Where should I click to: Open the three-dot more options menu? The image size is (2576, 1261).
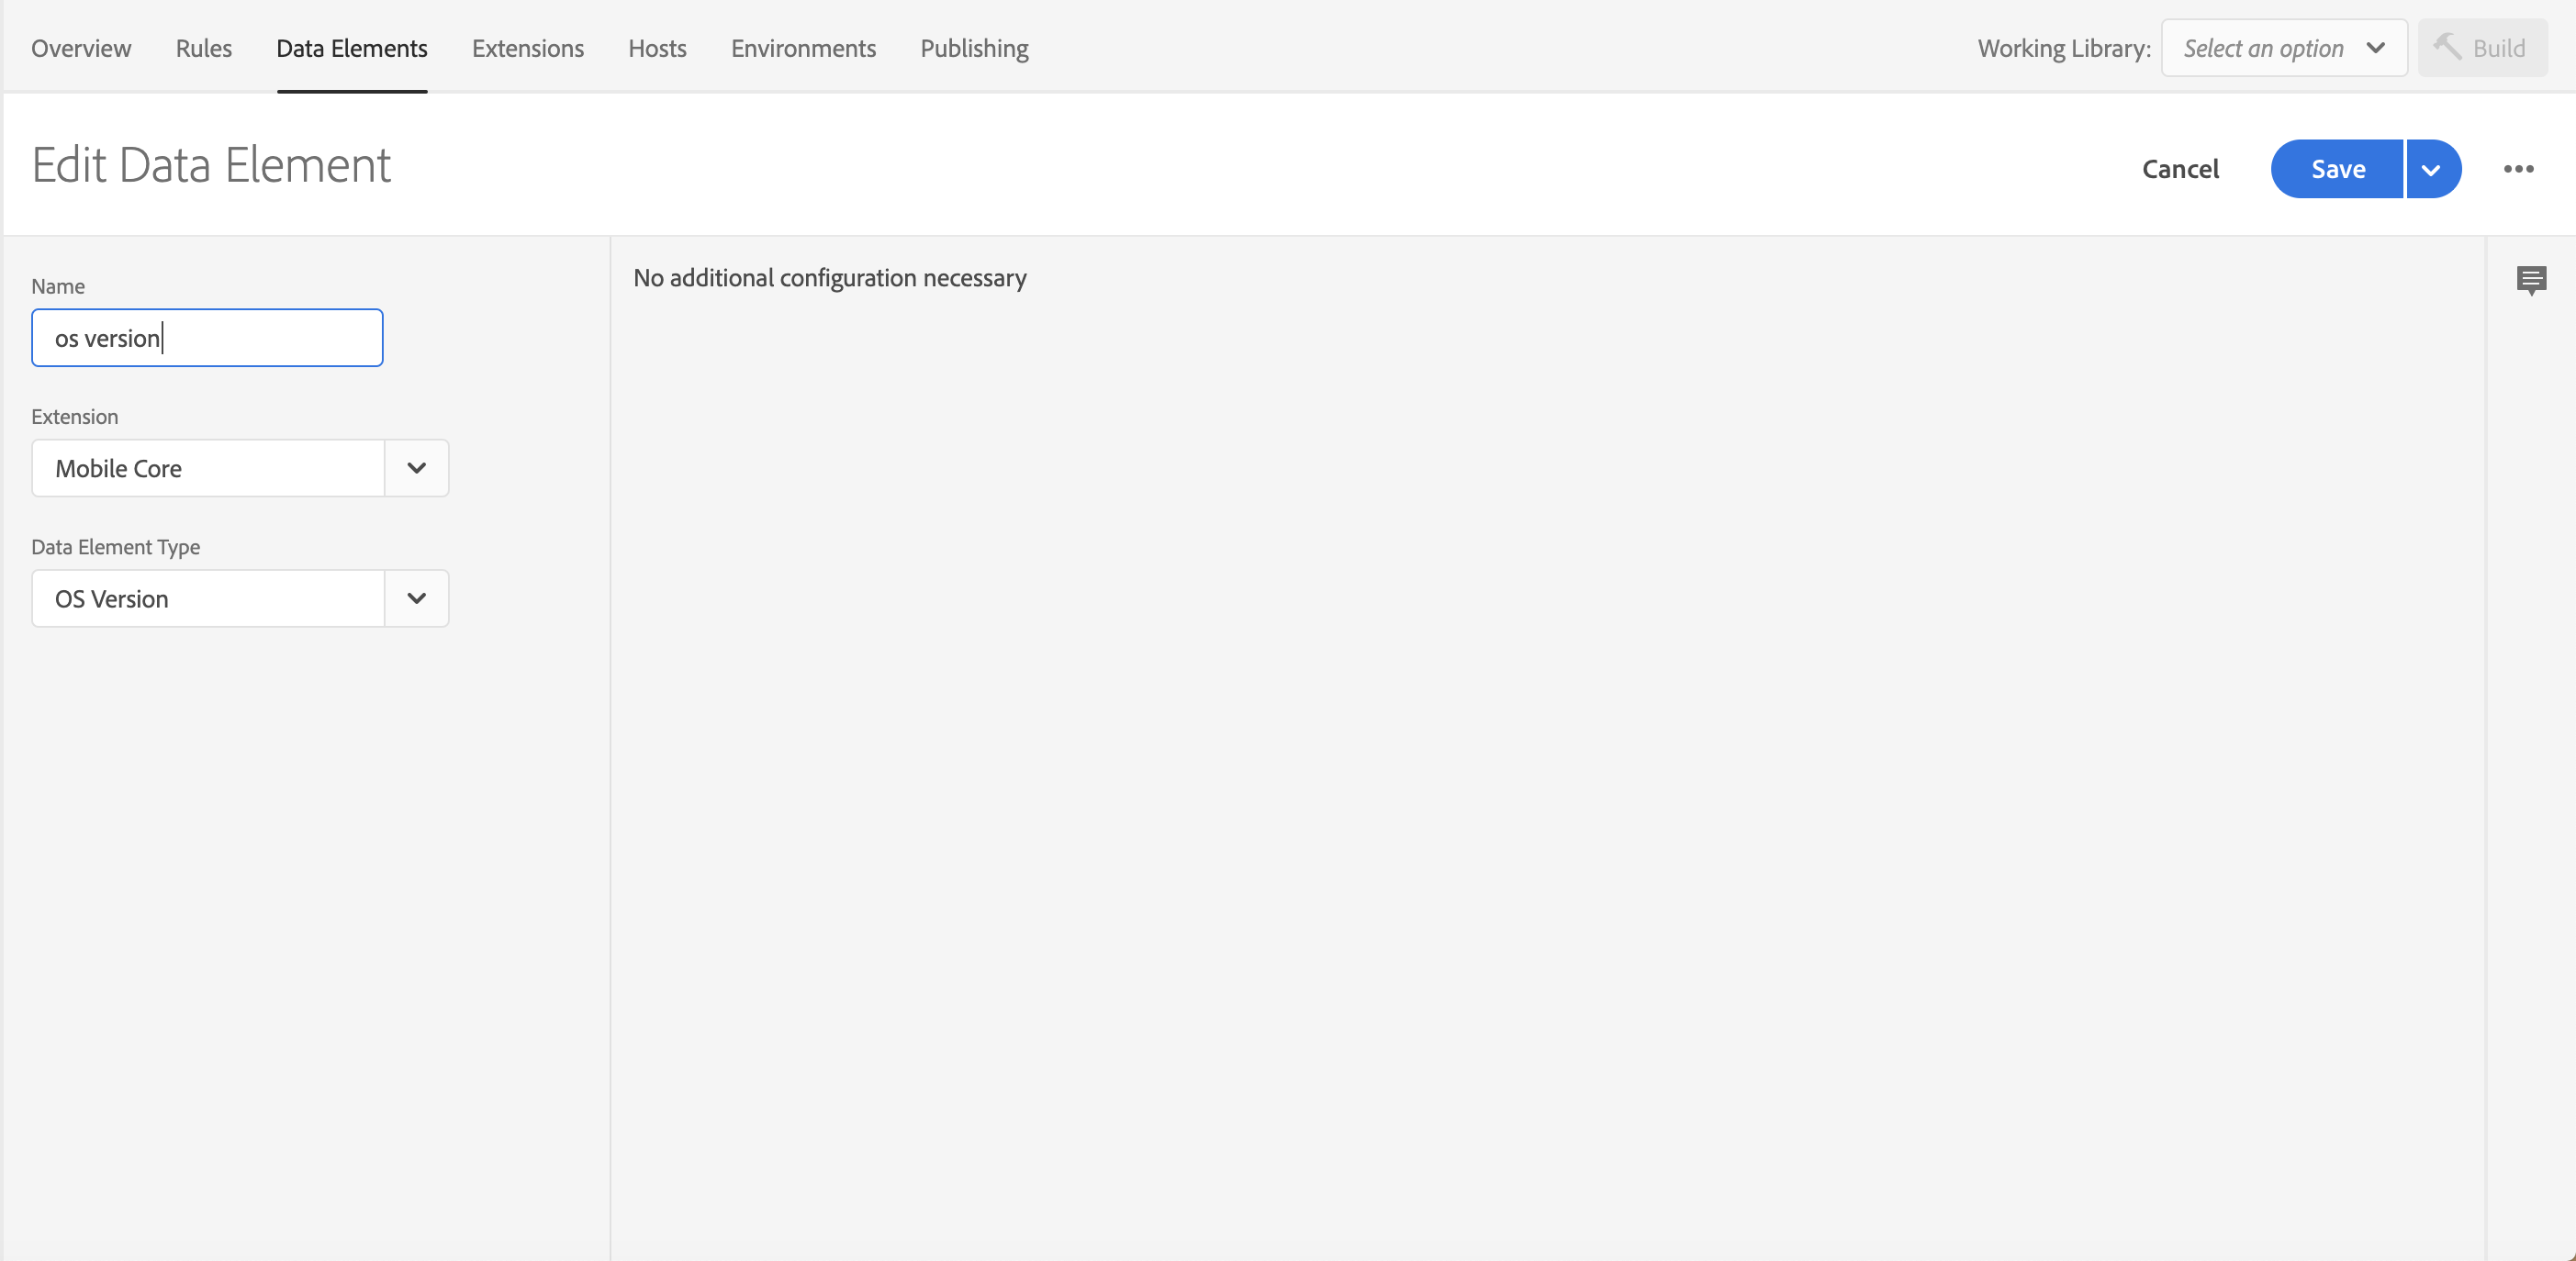tap(2518, 169)
